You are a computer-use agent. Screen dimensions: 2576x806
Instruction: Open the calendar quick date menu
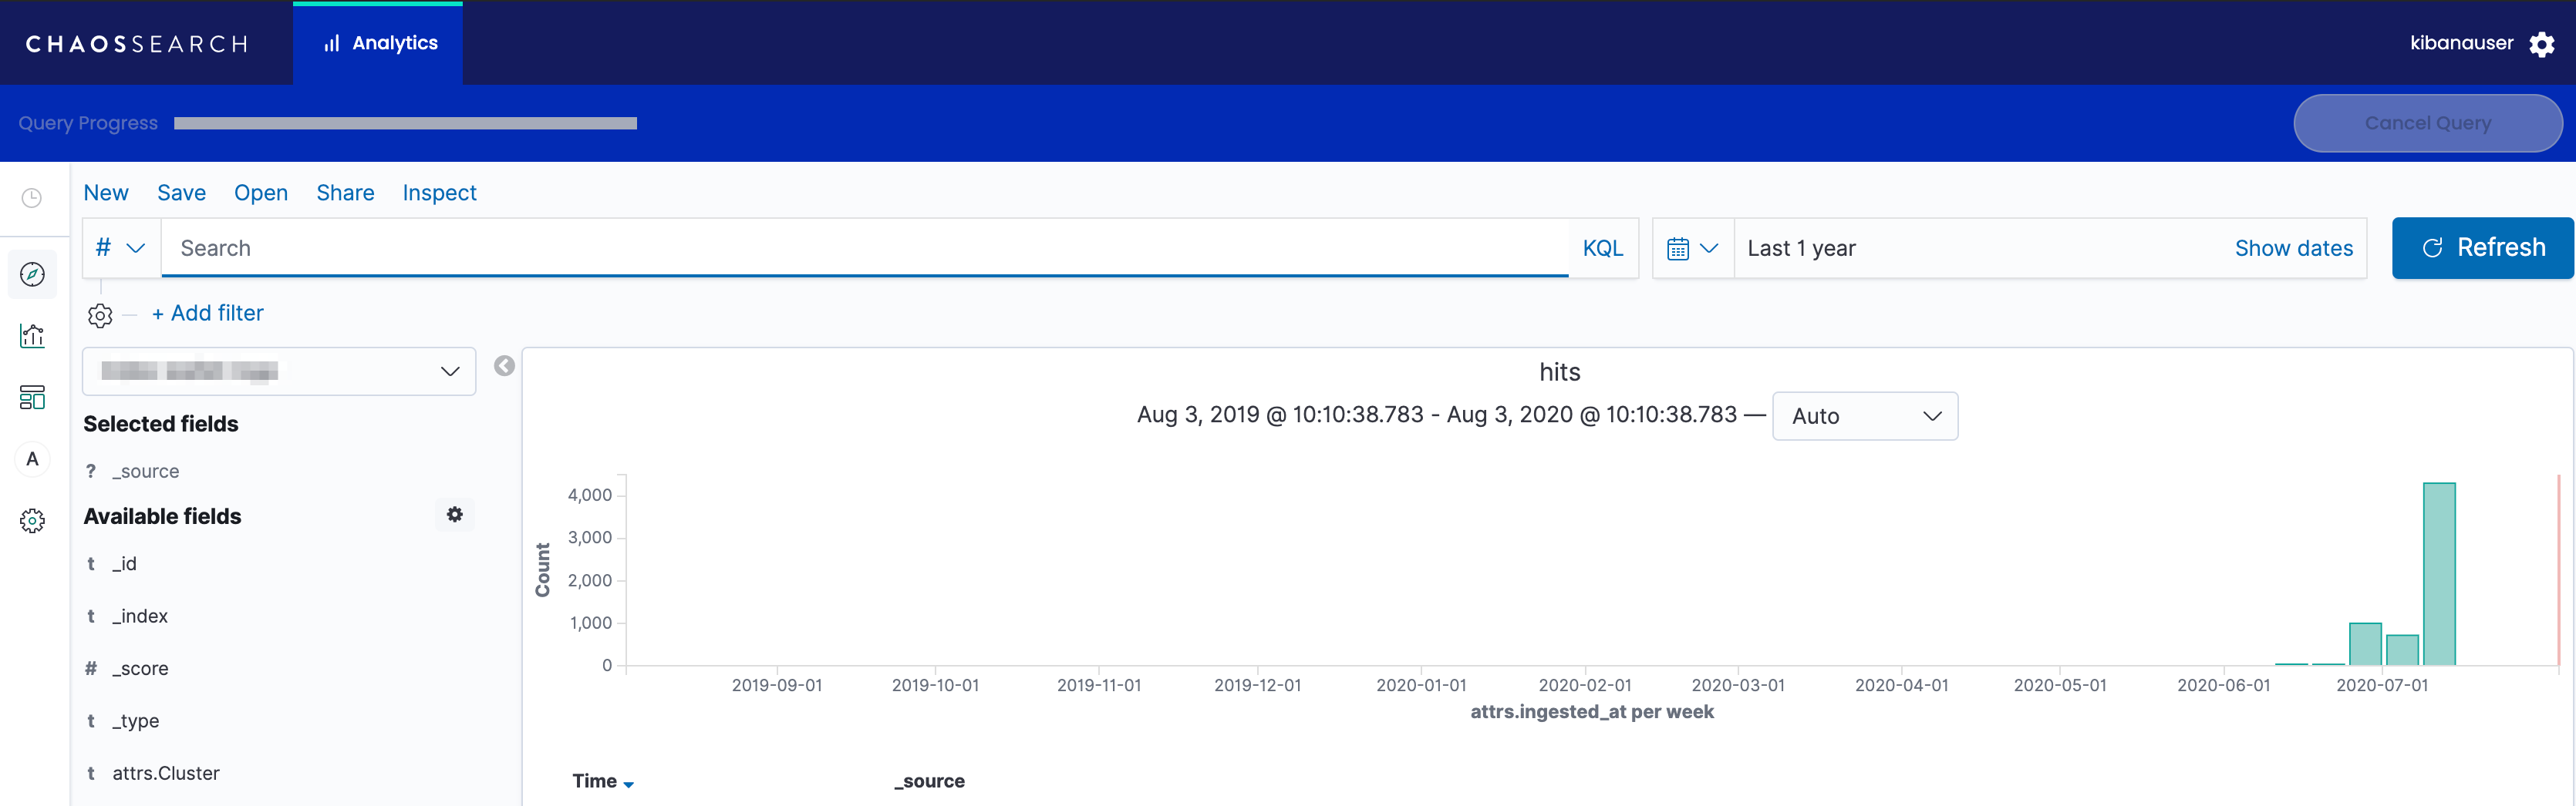(x=1692, y=249)
